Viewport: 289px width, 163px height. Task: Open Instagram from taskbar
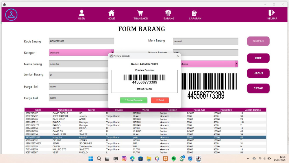point(124,159)
